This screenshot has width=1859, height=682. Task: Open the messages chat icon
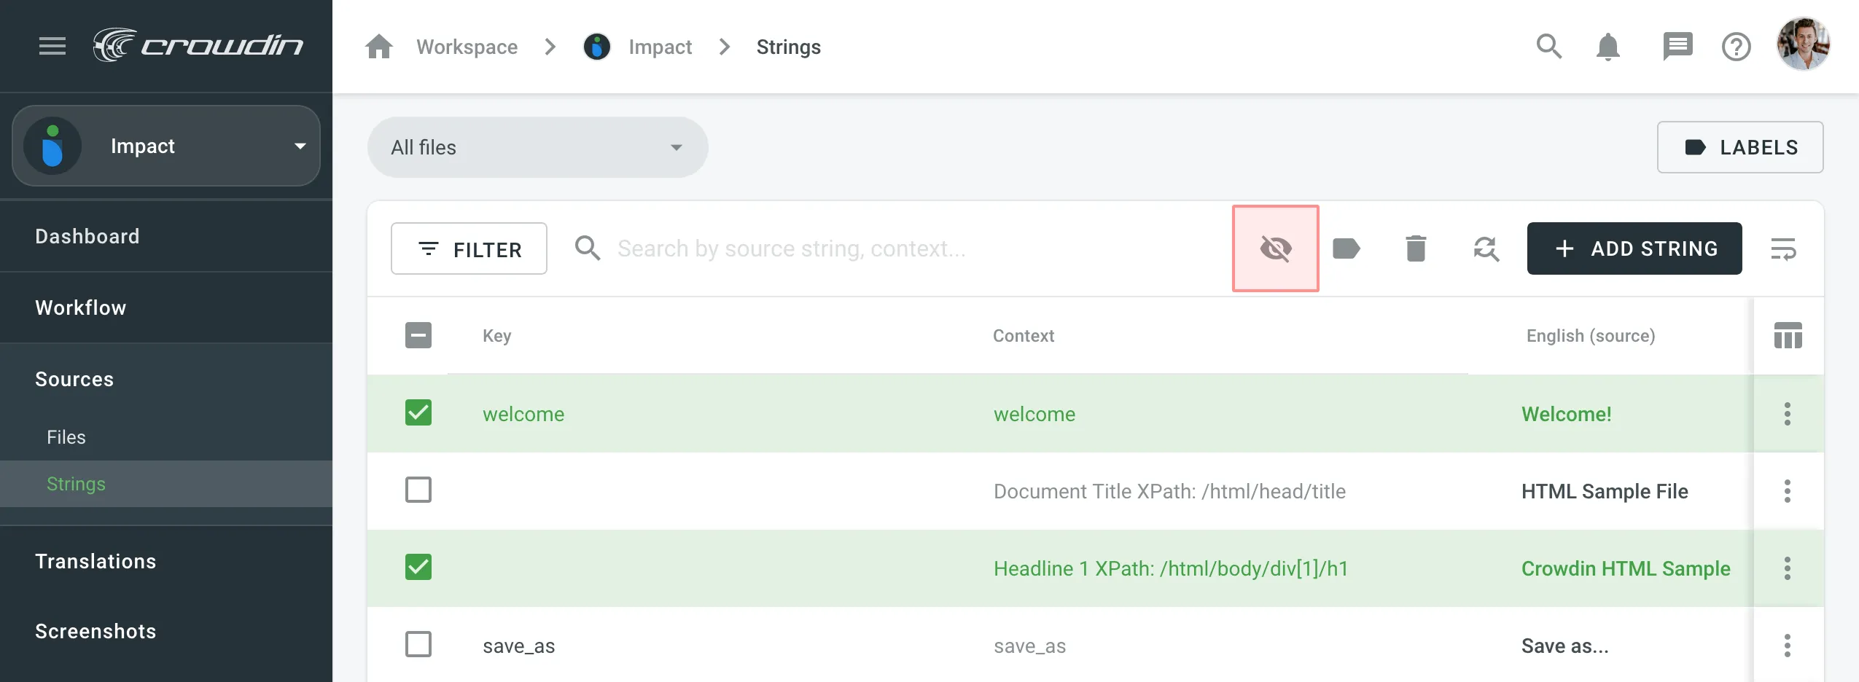point(1677,47)
